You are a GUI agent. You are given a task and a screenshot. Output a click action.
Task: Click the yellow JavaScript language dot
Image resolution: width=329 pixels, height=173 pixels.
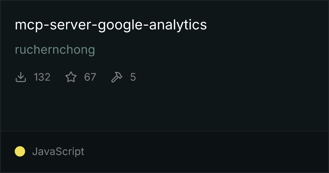pos(20,151)
